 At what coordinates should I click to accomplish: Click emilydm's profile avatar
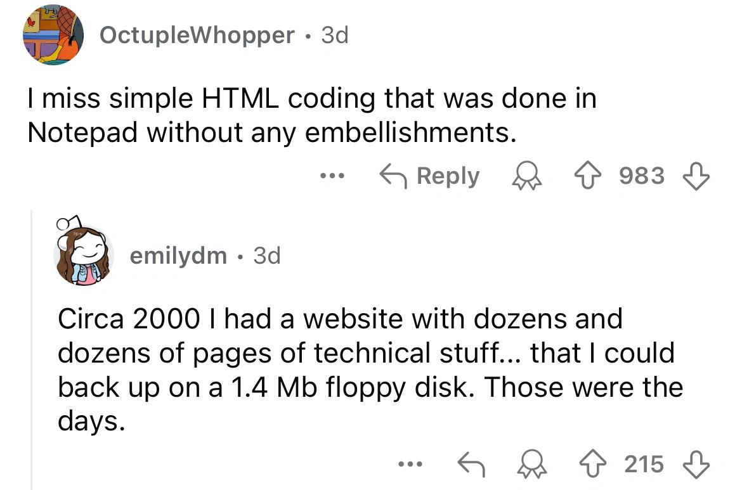pos(84,255)
